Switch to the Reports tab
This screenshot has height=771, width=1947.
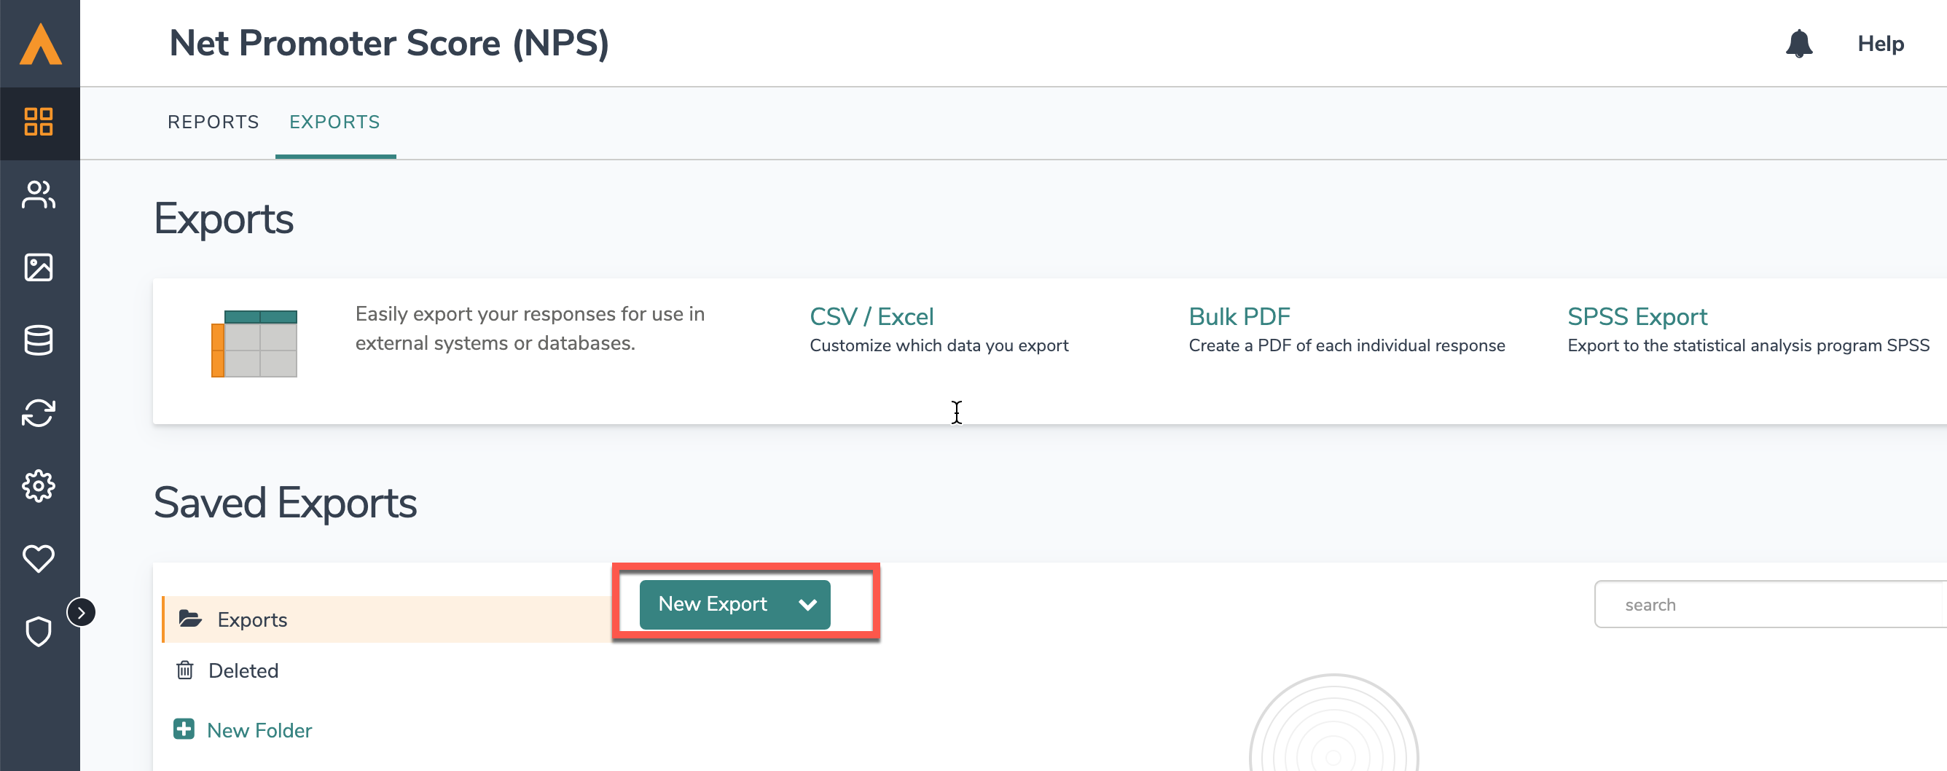click(x=213, y=122)
